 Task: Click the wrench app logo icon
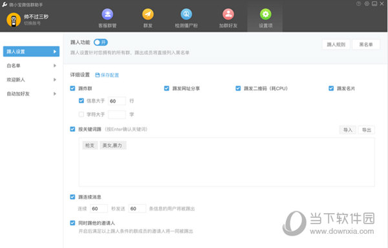pos(5,5)
